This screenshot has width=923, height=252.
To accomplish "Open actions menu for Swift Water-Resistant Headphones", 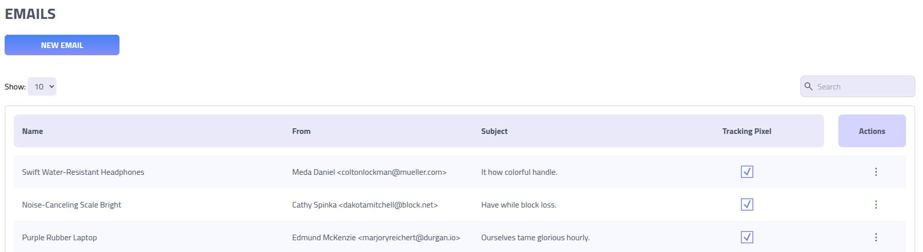I will point(876,172).
